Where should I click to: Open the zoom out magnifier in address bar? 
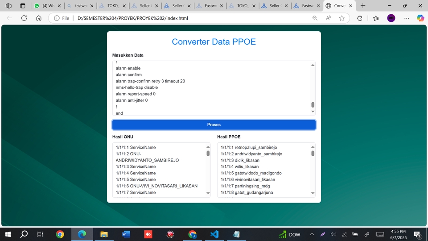(315, 18)
